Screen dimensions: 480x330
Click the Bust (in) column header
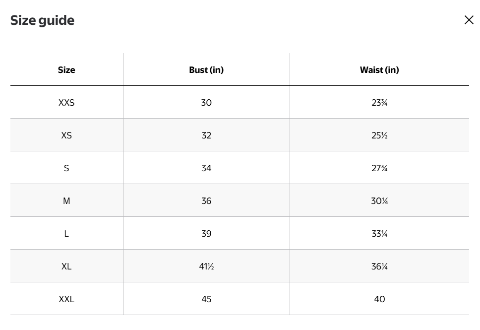(206, 70)
